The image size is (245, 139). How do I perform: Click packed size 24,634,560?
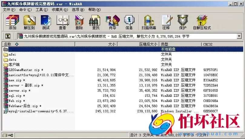(x=148, y=106)
